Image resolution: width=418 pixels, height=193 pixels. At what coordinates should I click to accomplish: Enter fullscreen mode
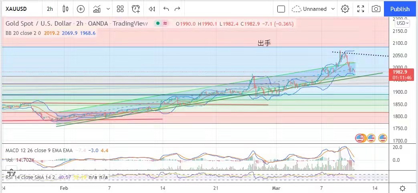click(361, 9)
